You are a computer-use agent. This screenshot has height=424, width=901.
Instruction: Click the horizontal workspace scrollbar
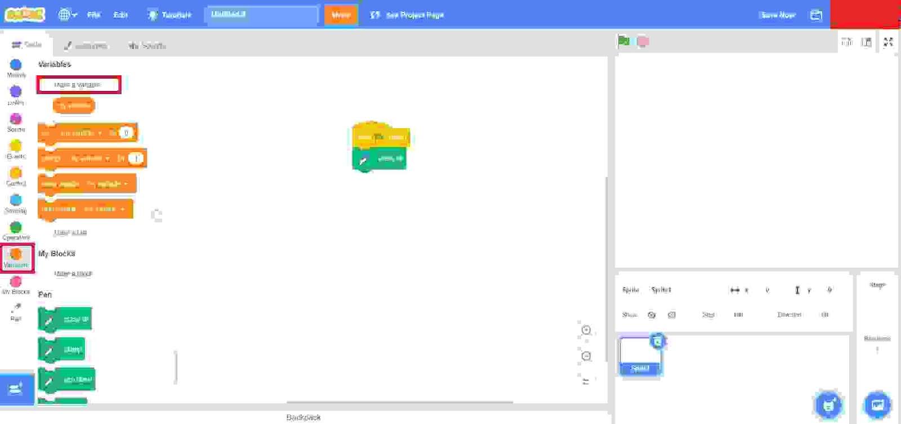pyautogui.click(x=400, y=402)
